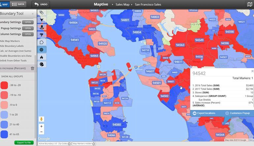The image size is (254, 146).
Task: Remove Active Boundary: US - Zip Codes tag
Action: (69, 144)
